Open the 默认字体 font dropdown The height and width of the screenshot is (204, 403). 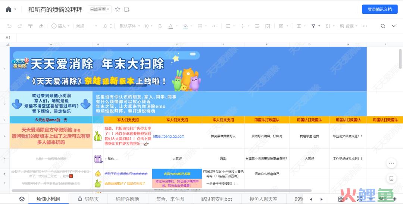click(x=130, y=26)
